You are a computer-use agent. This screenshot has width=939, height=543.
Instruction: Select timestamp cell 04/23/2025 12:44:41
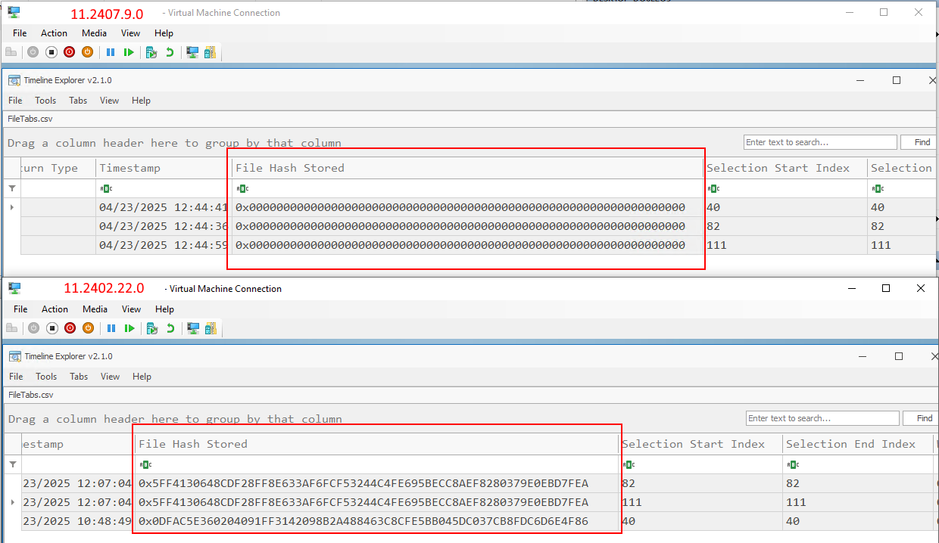tap(164, 207)
